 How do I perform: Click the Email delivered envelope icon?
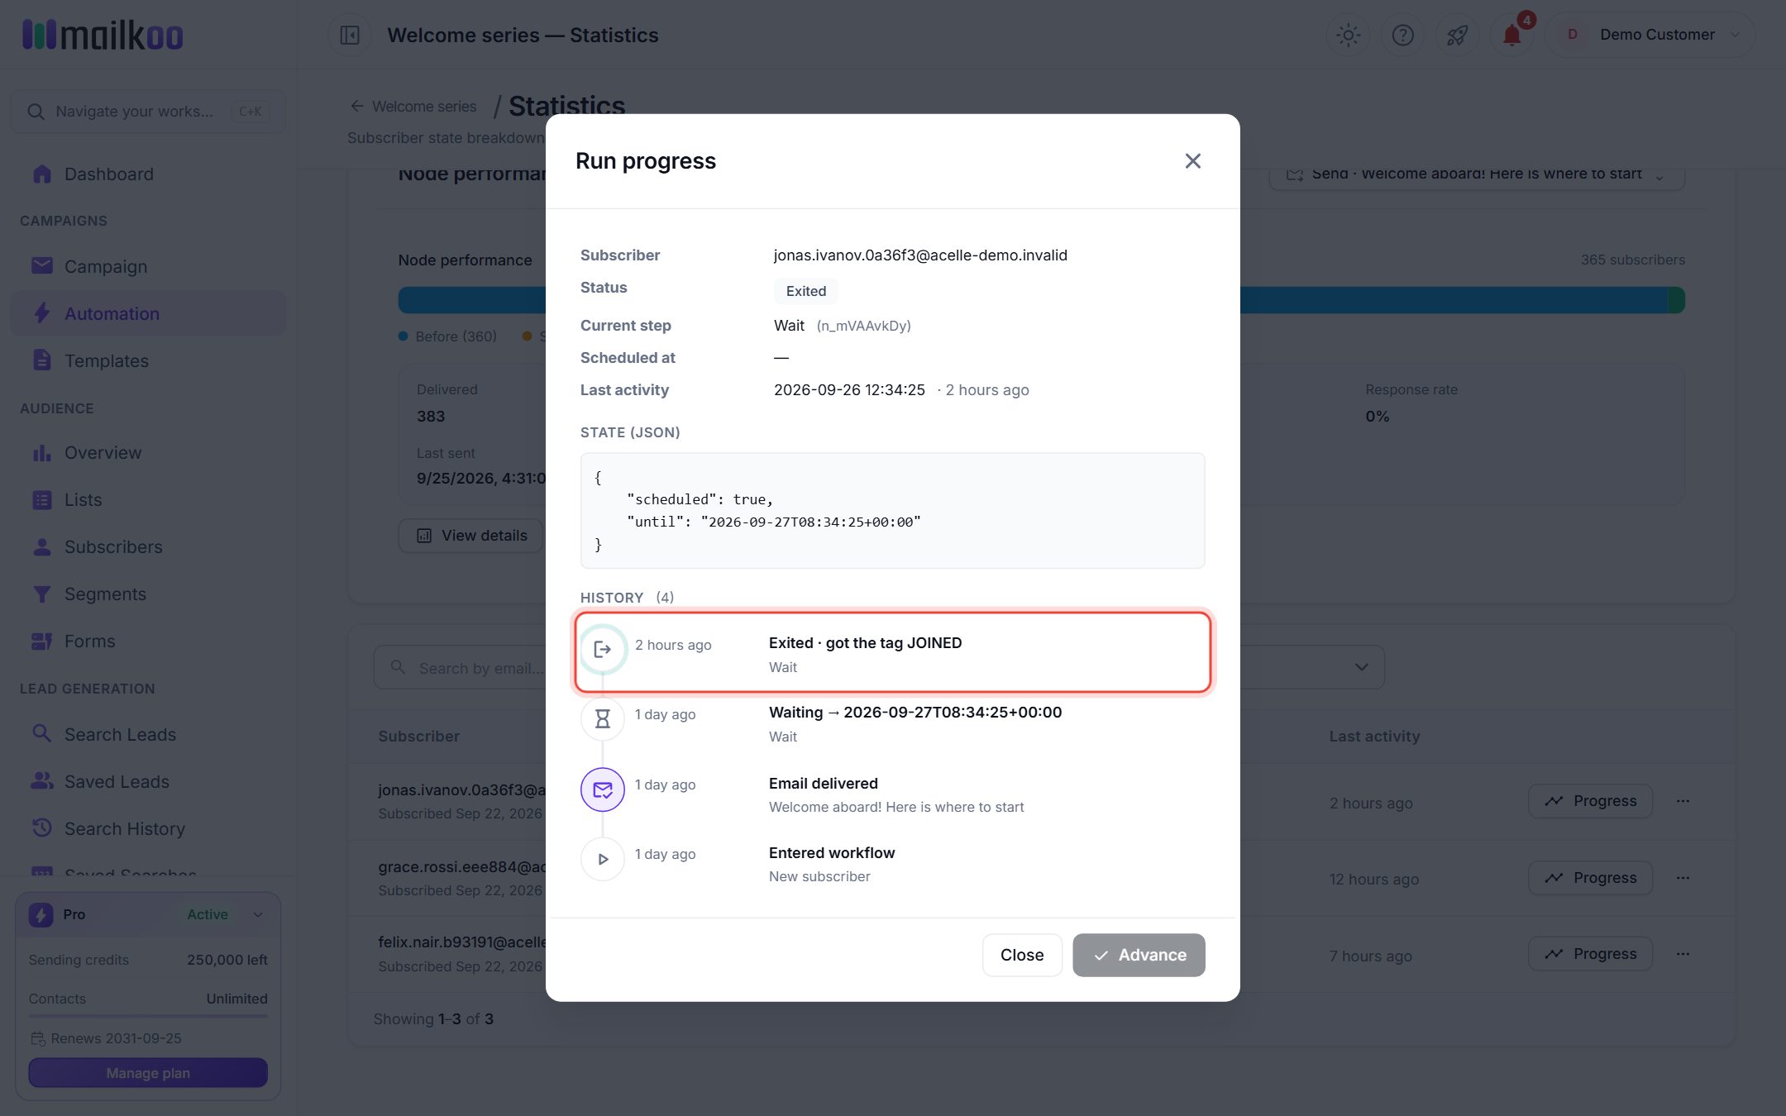pyautogui.click(x=603, y=789)
